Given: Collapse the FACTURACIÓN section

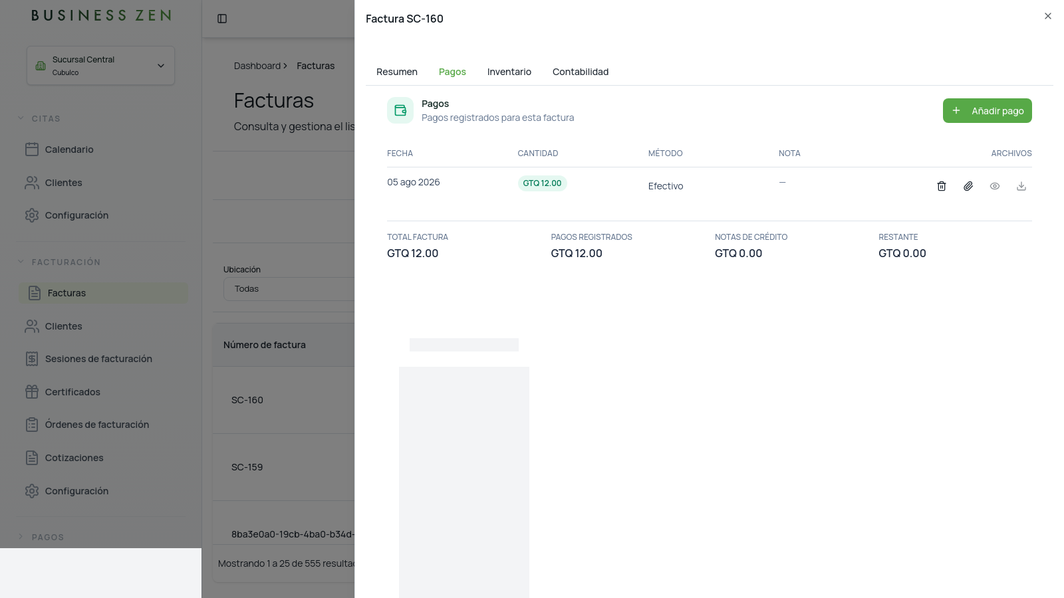Looking at the screenshot, I should pos(59,262).
